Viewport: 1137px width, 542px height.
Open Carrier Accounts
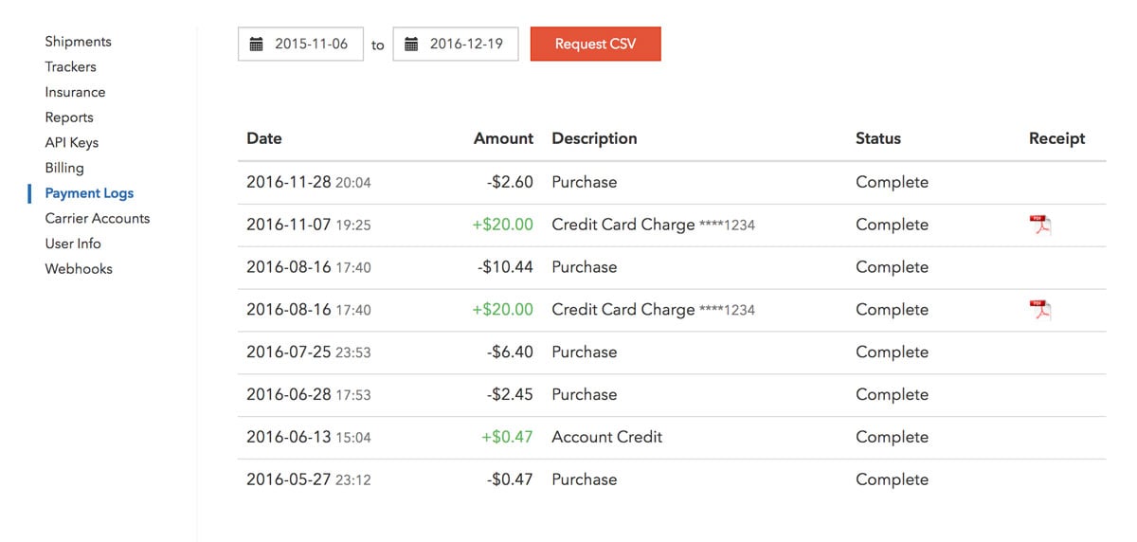[98, 219]
